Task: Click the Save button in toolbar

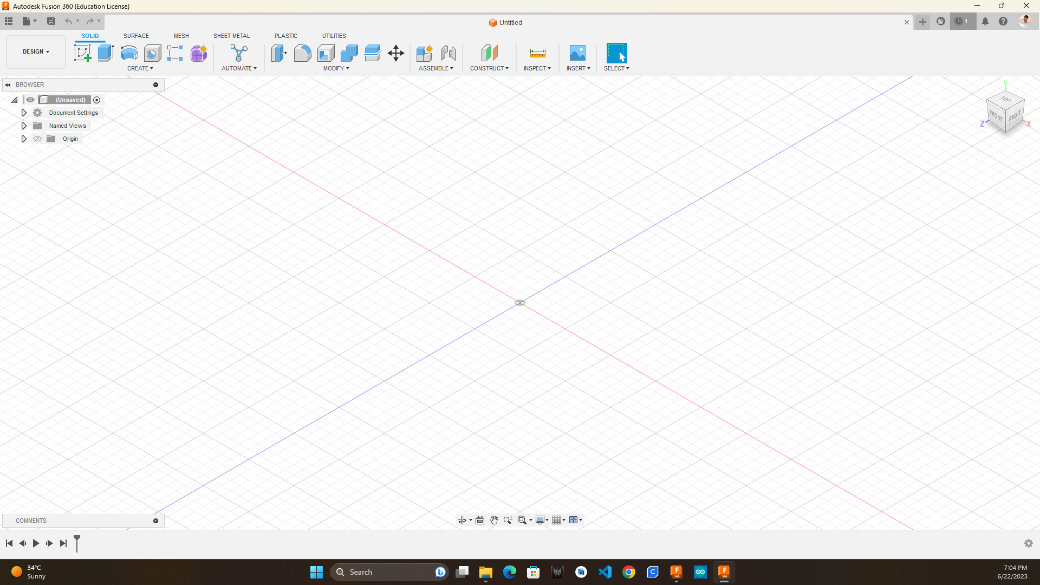Action: pyautogui.click(x=51, y=21)
